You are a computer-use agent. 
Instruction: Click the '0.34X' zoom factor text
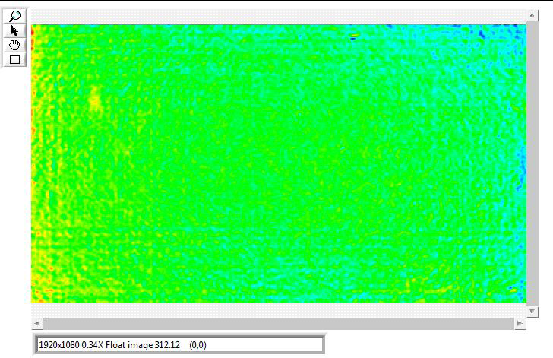tap(93, 345)
